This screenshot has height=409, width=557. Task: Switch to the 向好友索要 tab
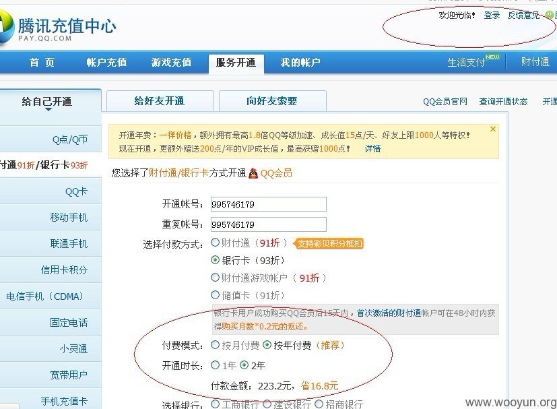(x=273, y=101)
